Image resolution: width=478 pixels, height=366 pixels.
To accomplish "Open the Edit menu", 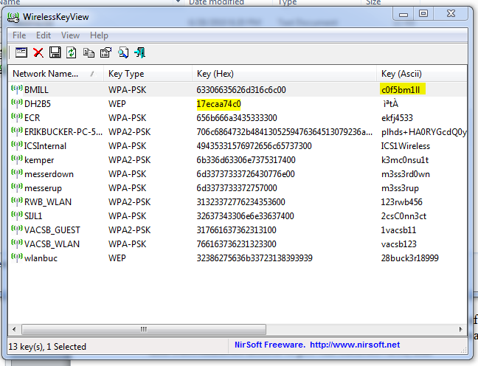I will pyautogui.click(x=44, y=35).
